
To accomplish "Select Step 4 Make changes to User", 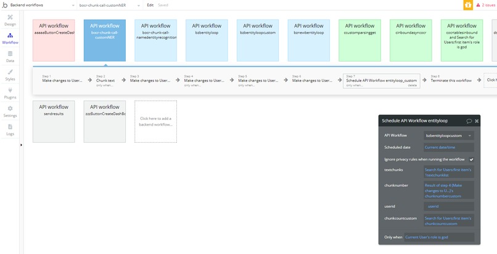I will tap(204, 81).
